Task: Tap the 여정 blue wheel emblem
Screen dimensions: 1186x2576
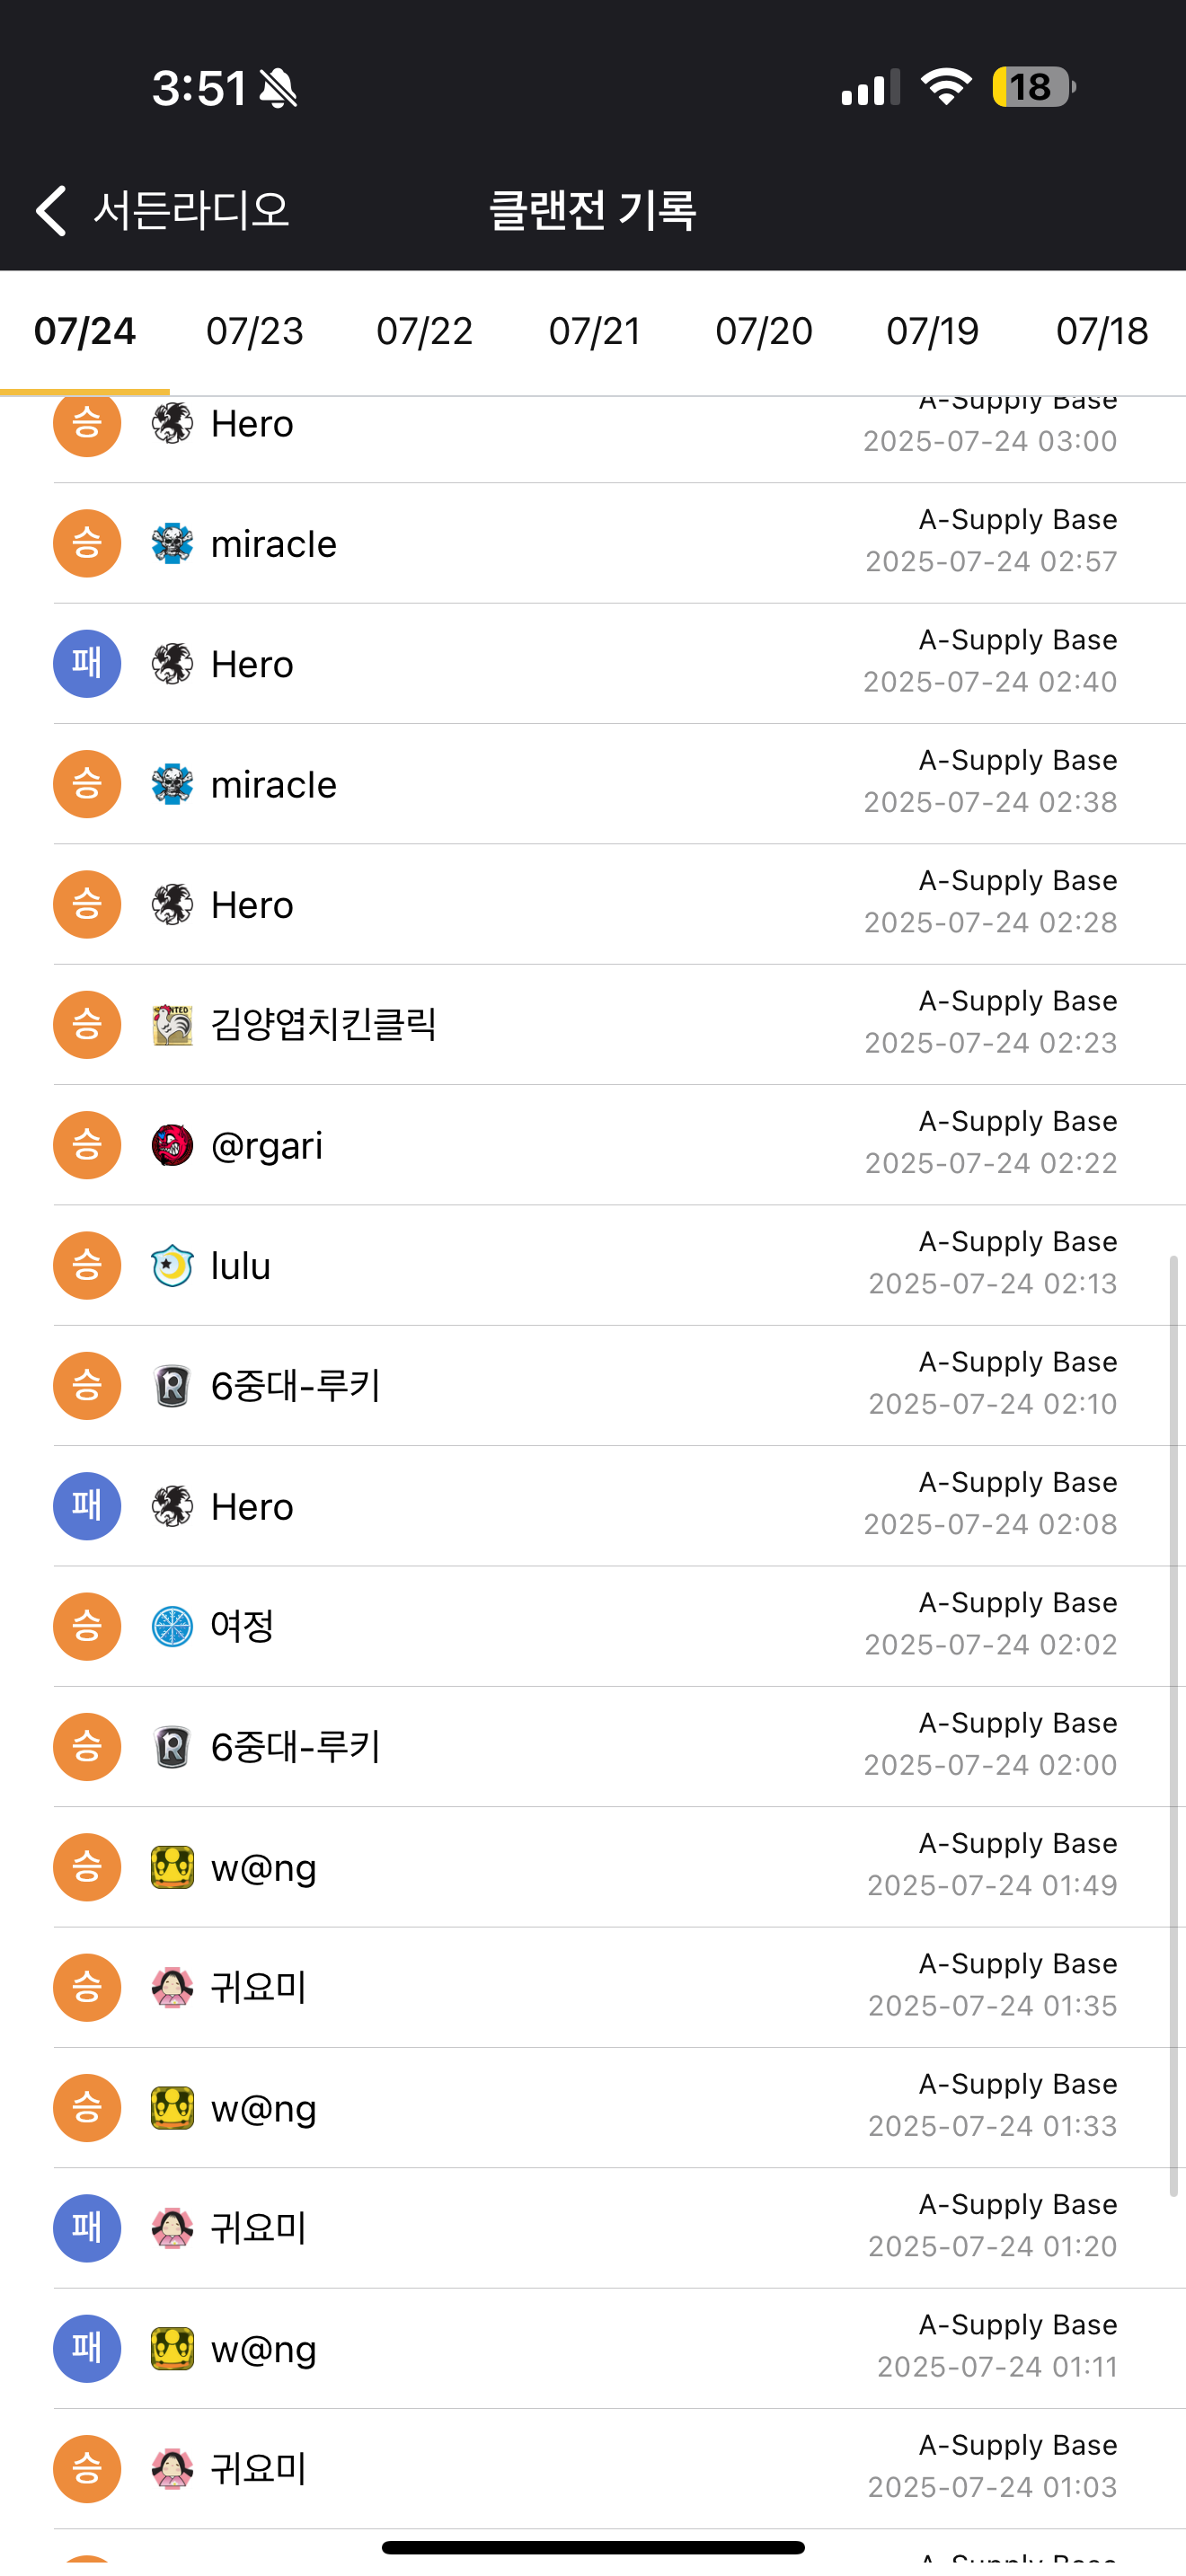Action: point(172,1627)
